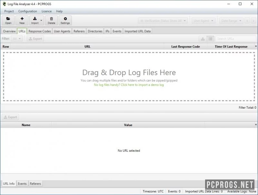Click the previous date range arrow
The width and height of the screenshot is (258, 195).
pos(247,21)
